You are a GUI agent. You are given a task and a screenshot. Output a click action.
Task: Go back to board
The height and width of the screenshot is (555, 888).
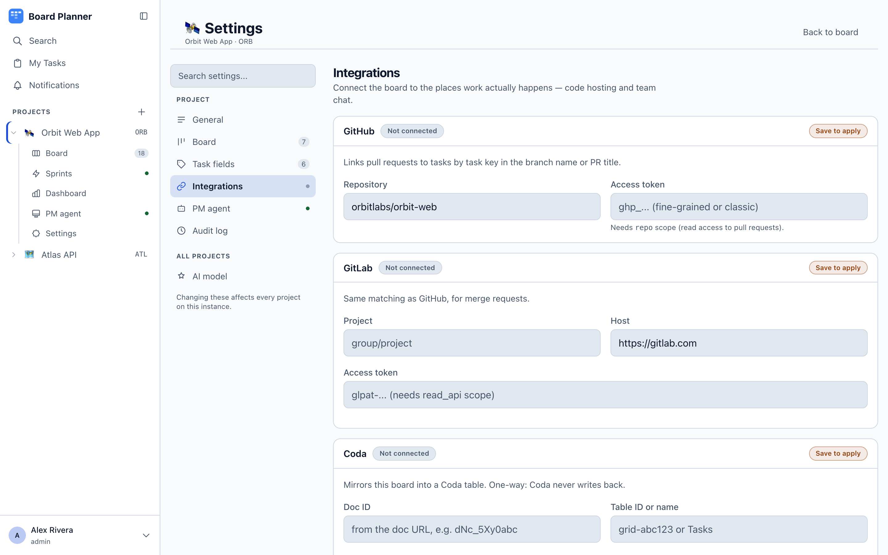click(x=830, y=32)
